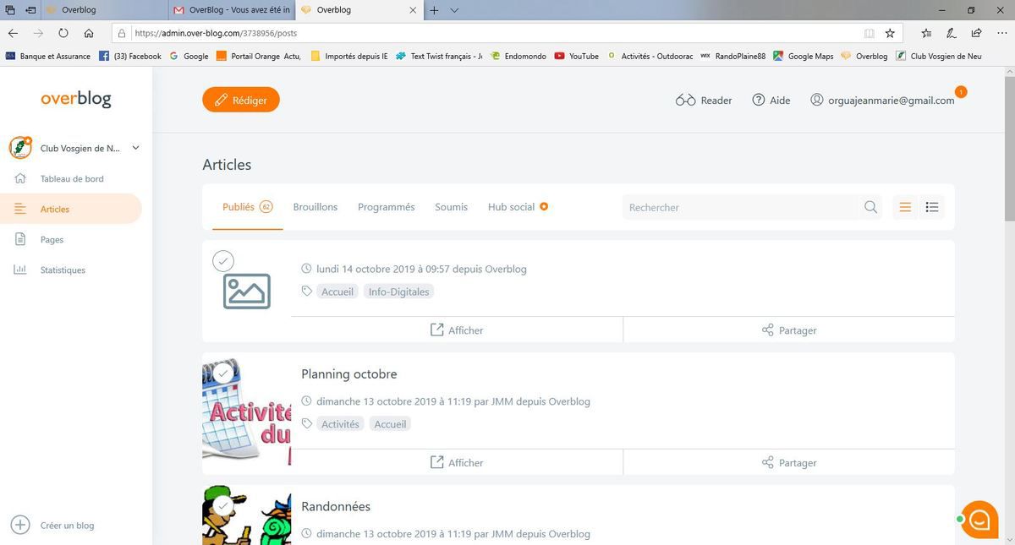The width and height of the screenshot is (1015, 545).
Task: Click the browser Forward arrow
Action: coord(38,33)
